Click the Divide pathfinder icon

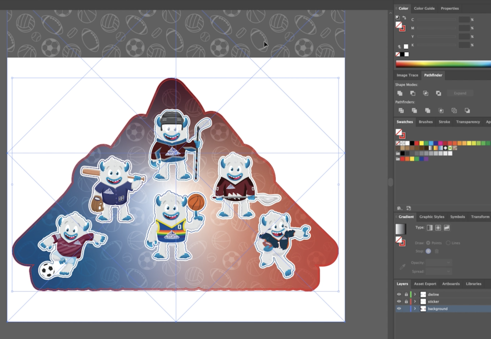(401, 111)
